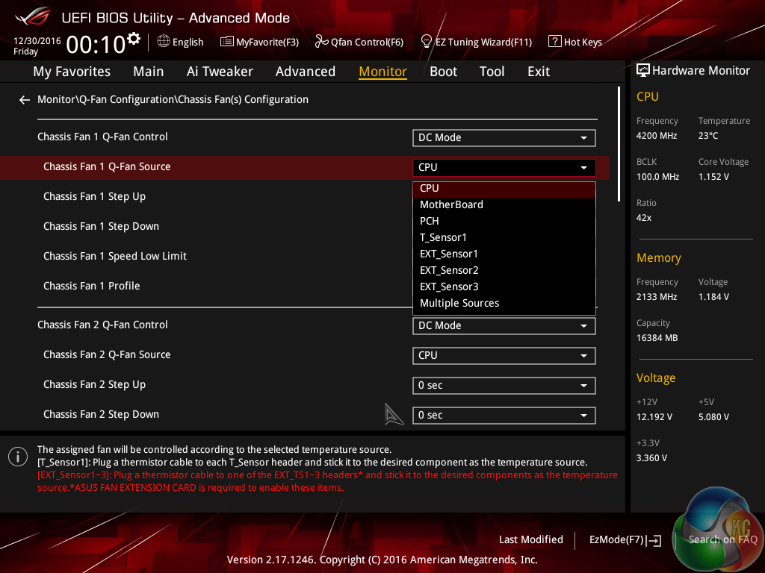Choose MotherBoard as fan source
The height and width of the screenshot is (573, 765).
tap(504, 204)
